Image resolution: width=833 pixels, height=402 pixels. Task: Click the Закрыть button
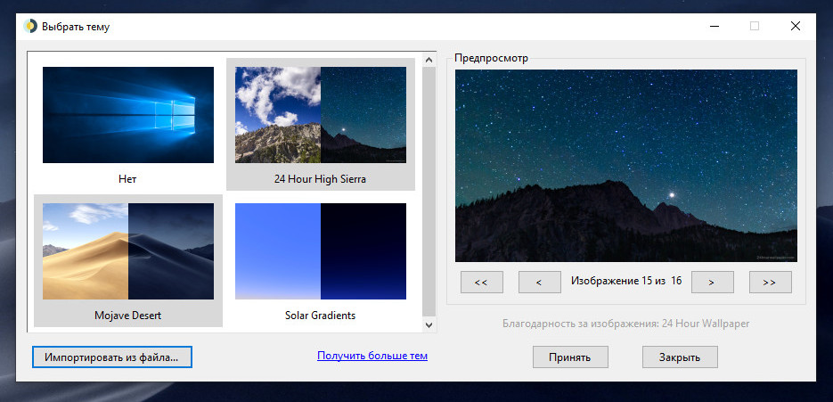tap(680, 357)
